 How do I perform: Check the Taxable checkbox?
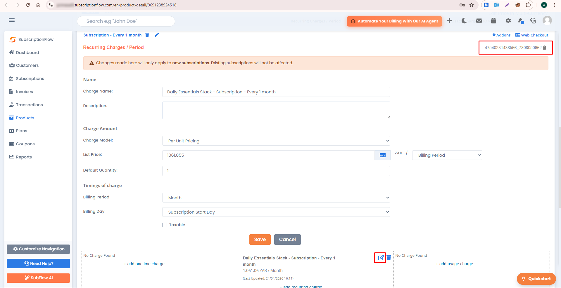(165, 225)
